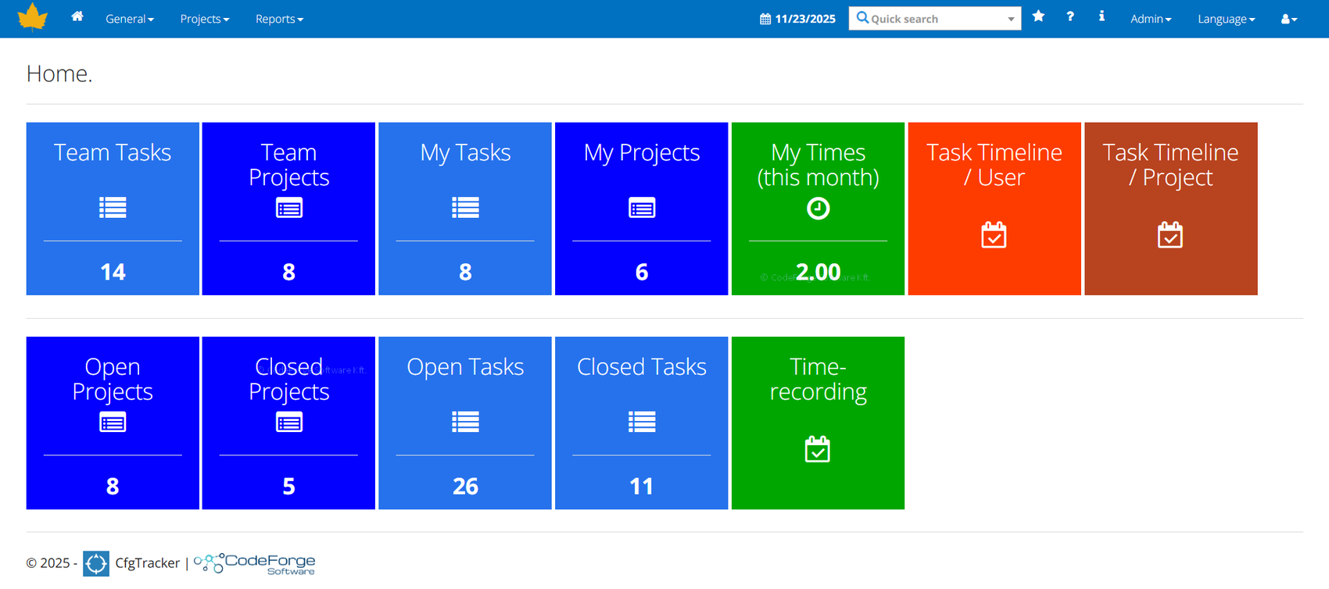Click calendar-check icon on Time-recording tile
The image size is (1329, 589).
[x=818, y=449]
